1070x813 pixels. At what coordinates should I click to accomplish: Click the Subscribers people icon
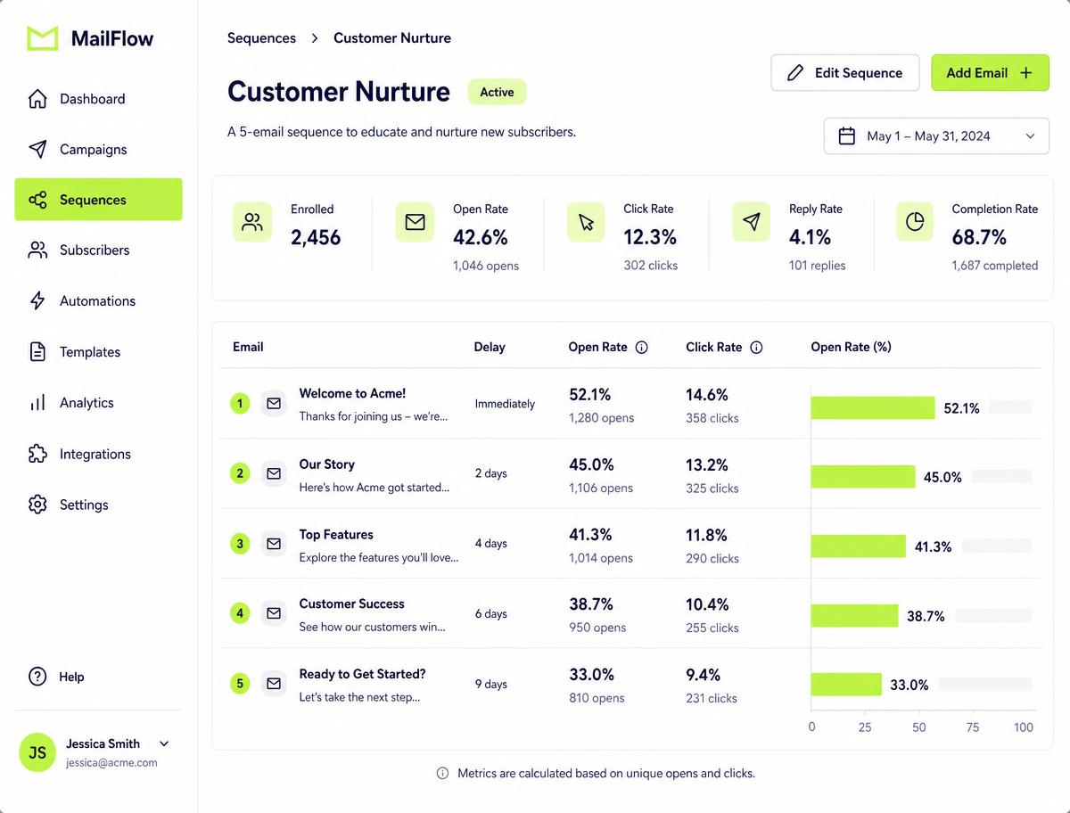37,250
